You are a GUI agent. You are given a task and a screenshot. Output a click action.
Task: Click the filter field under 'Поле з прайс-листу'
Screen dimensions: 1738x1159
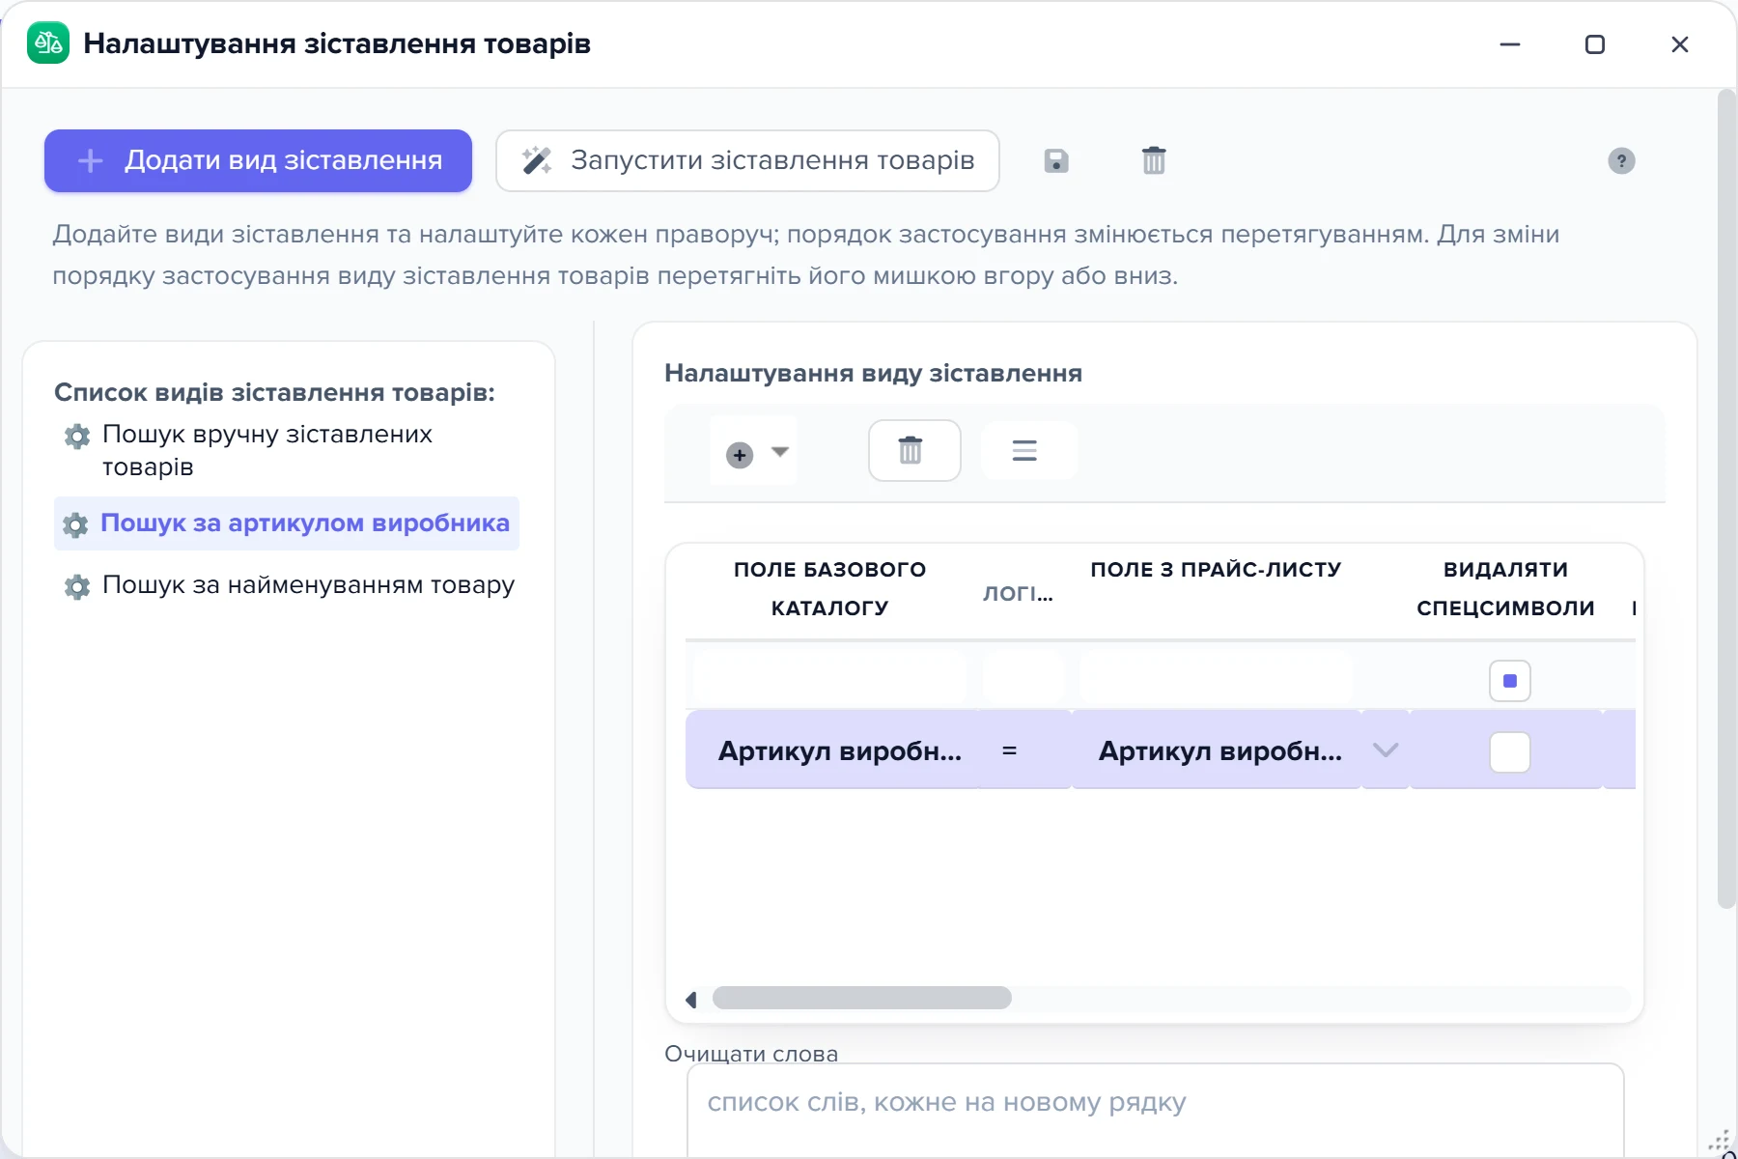point(1217,679)
